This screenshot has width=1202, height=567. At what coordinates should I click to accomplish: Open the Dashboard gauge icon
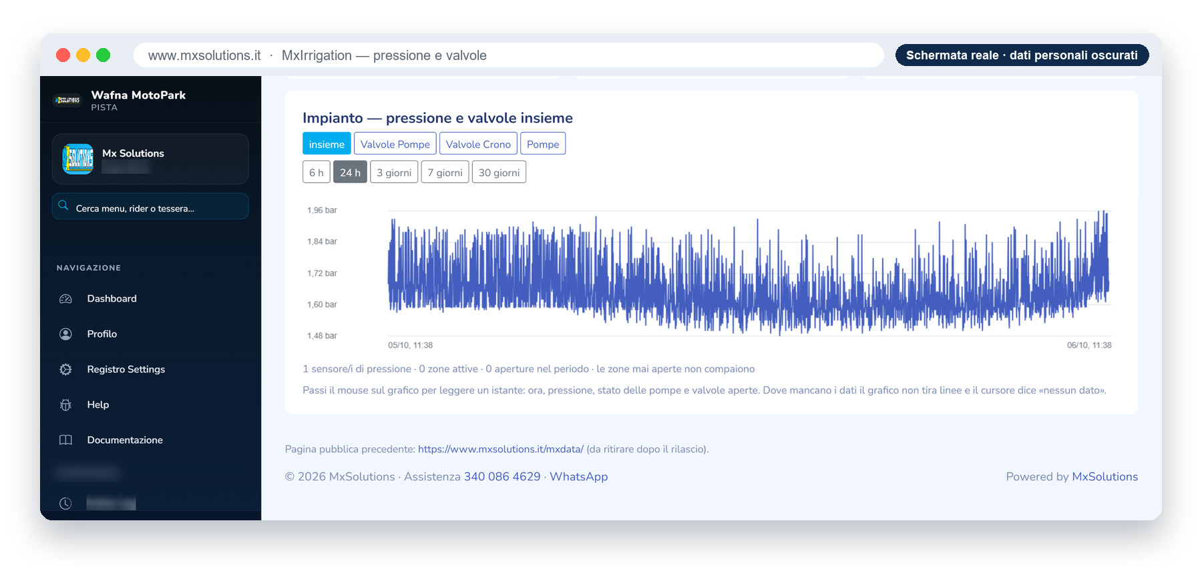pyautogui.click(x=65, y=299)
